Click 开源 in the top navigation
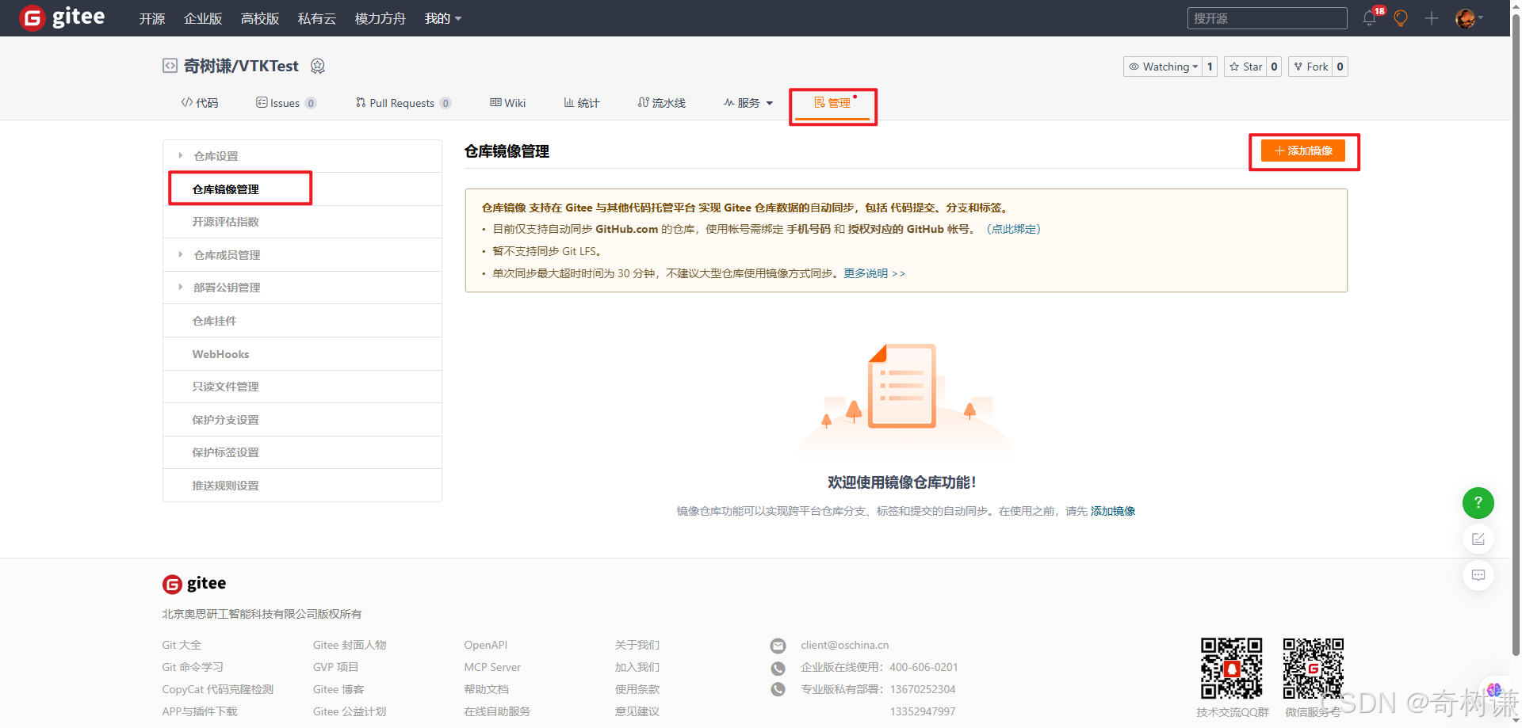This screenshot has height=728, width=1522. click(152, 18)
